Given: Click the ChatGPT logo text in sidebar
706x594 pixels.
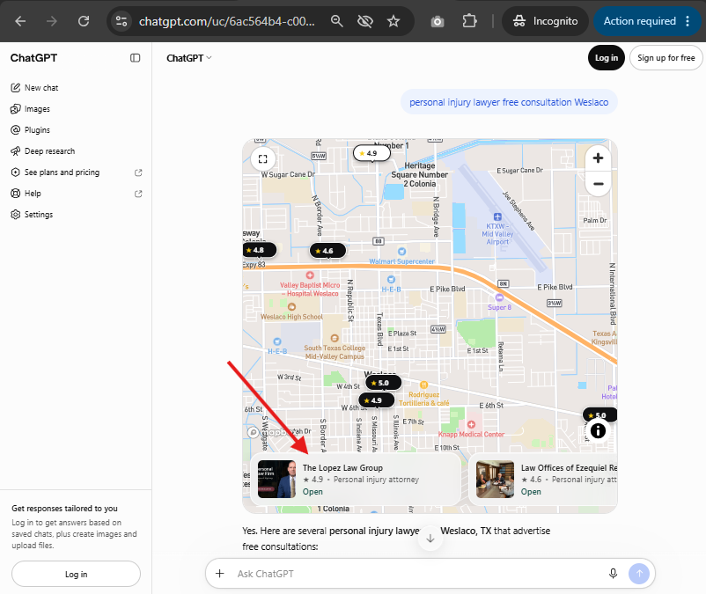Looking at the screenshot, I should click(33, 58).
